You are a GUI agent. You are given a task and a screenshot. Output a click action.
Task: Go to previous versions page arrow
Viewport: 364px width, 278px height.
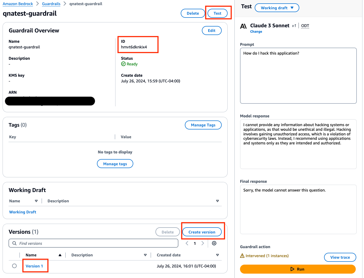pyautogui.click(x=187, y=243)
